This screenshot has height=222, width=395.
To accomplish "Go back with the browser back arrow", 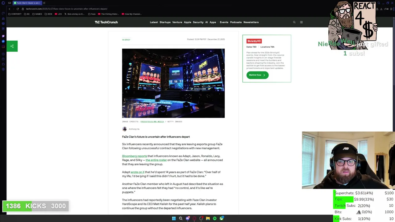I will tap(10, 9).
